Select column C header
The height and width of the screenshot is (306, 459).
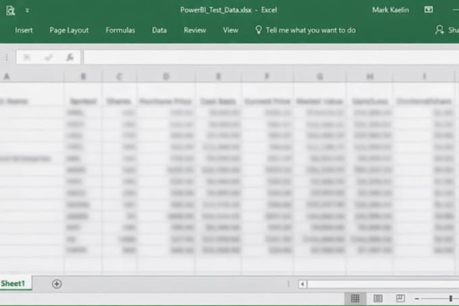(119, 77)
